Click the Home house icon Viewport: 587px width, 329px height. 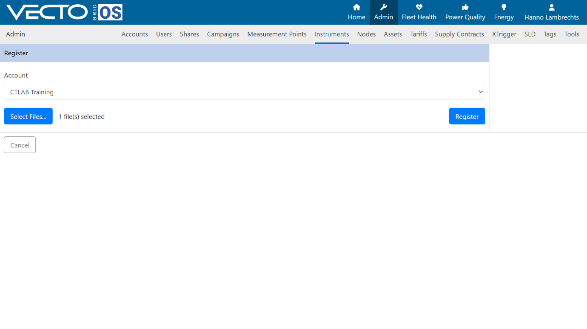pos(356,7)
